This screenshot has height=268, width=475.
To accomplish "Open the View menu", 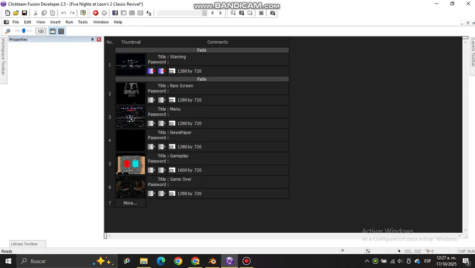I will coord(41,22).
